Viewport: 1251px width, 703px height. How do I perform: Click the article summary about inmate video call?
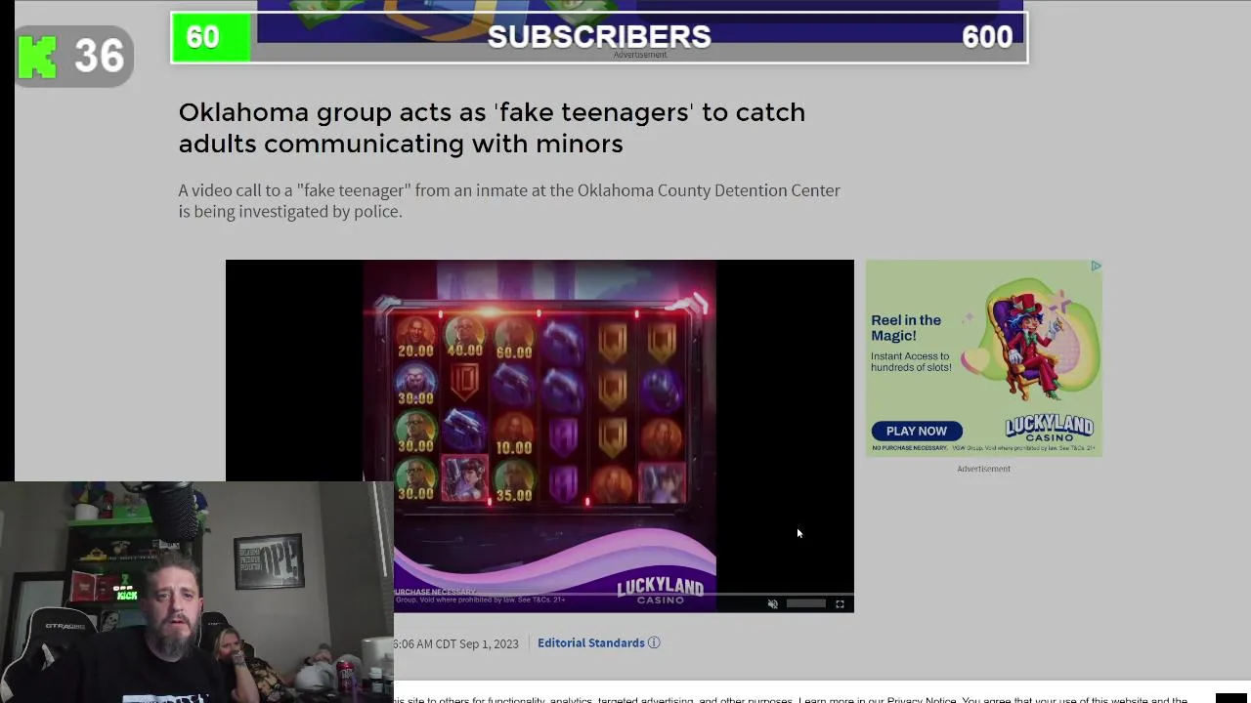(x=509, y=200)
